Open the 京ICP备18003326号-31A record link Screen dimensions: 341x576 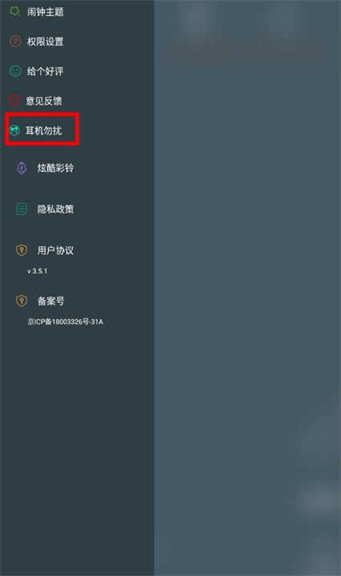click(x=65, y=322)
